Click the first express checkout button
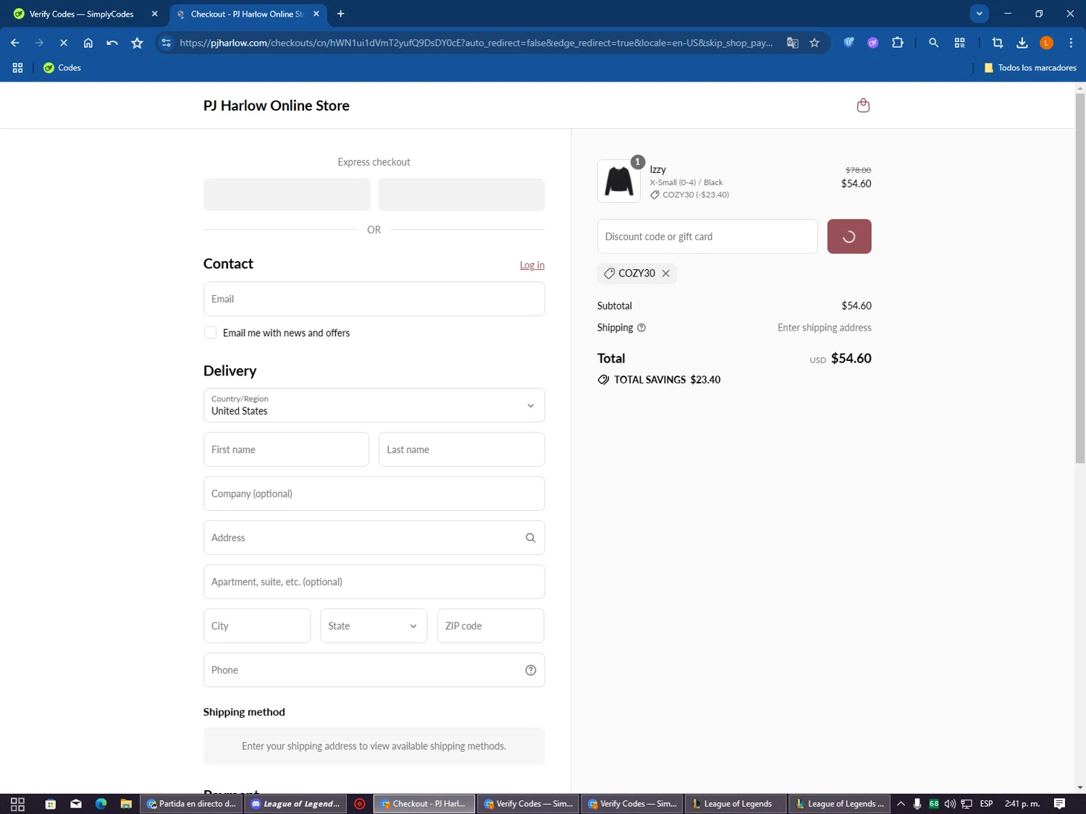This screenshot has height=814, width=1086. (287, 195)
